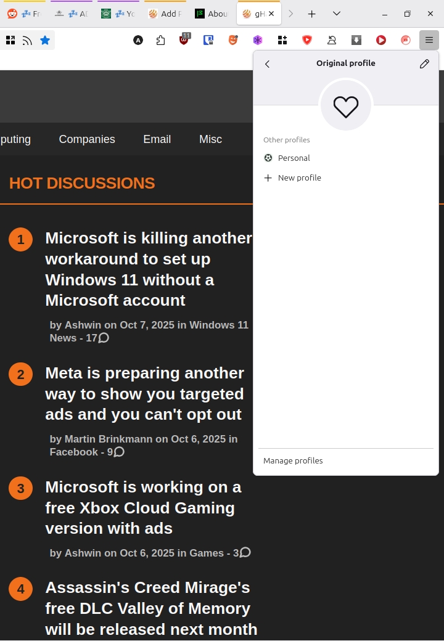Click the heart profile avatar
Viewport: 444px width, 641px height.
pyautogui.click(x=345, y=106)
